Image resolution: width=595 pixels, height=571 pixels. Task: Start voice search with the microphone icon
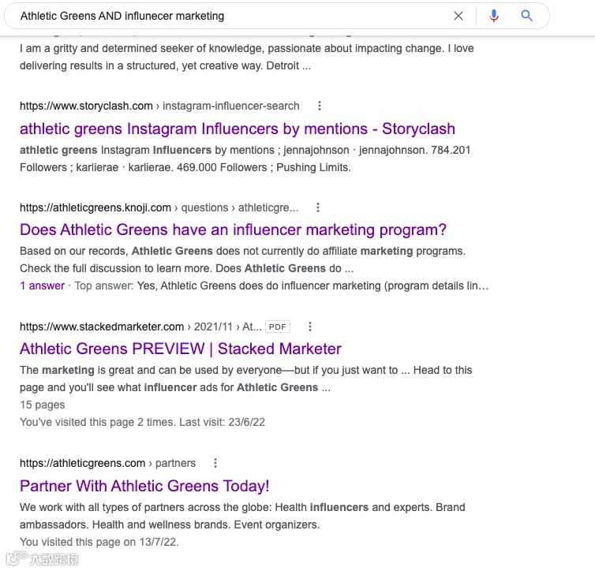[x=494, y=16]
